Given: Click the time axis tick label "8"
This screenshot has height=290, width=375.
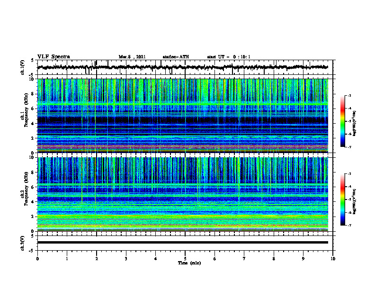Looking at the screenshot, I should coord(274,259).
